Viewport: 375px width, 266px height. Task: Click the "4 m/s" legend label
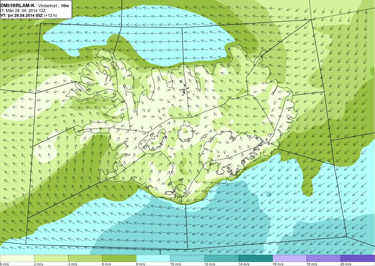73,264
